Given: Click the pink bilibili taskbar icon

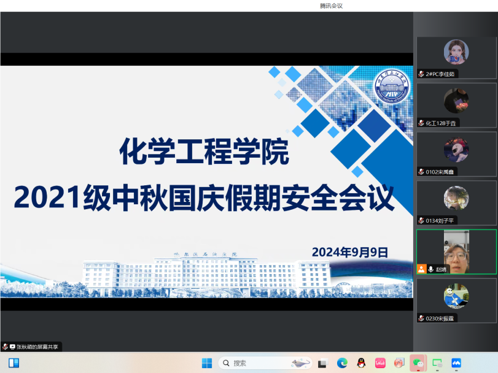Looking at the screenshot, I should 380,363.
